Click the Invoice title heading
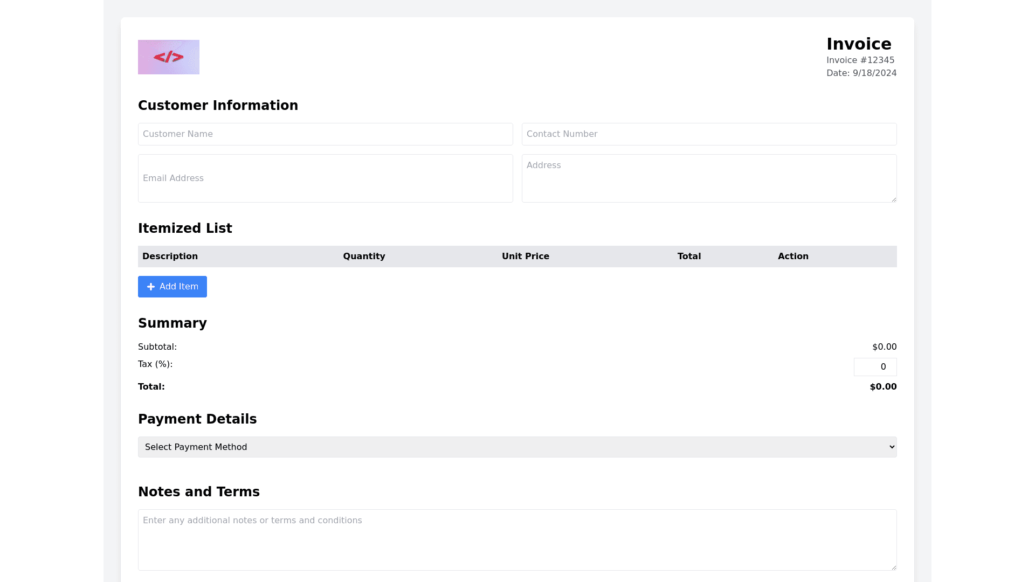The image size is (1035, 582). pos(859,44)
